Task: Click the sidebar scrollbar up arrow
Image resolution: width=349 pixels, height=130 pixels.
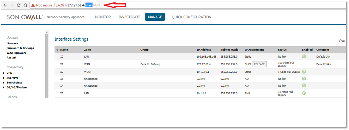Action: coord(47,32)
